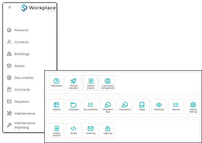Click the Assets cube icon
Screen dimensions: 202x143
[x=9, y=66]
